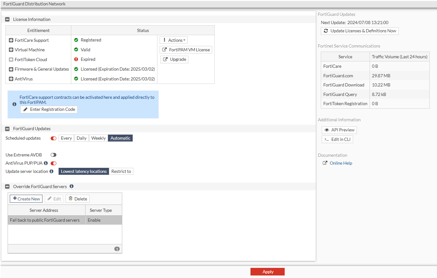Click the FortiToken Registration service row
This screenshot has height=278, width=437.
pyautogui.click(x=375, y=104)
